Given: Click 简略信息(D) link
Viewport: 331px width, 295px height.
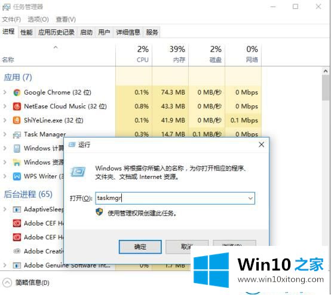Looking at the screenshot, I should pyautogui.click(x=32, y=283).
